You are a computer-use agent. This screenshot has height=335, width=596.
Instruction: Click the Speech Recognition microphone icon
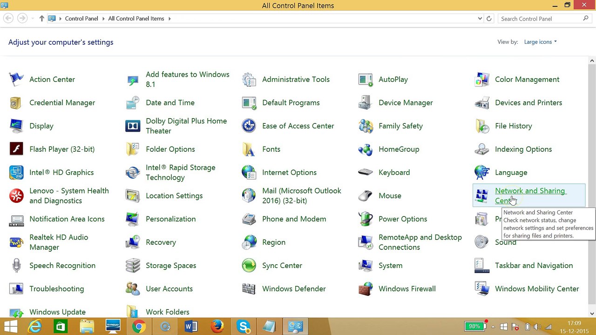click(x=16, y=266)
